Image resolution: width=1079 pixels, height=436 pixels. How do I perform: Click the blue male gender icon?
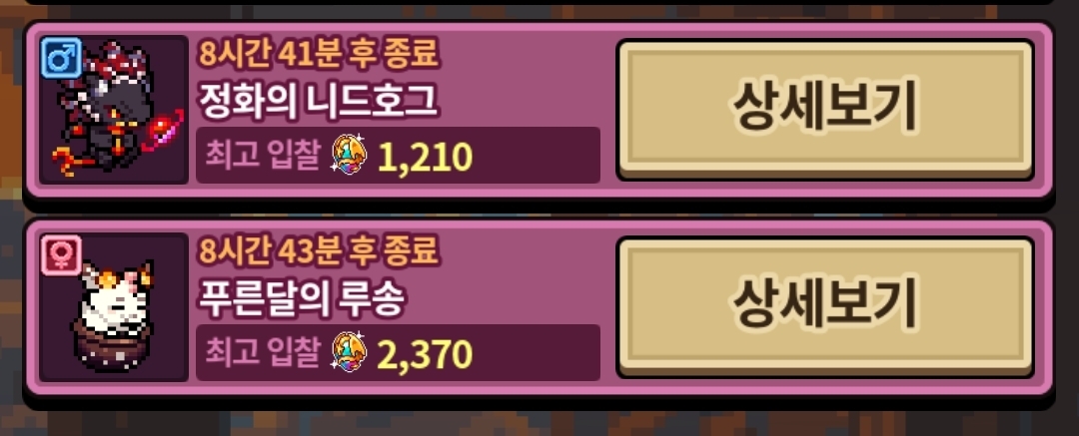click(x=61, y=57)
